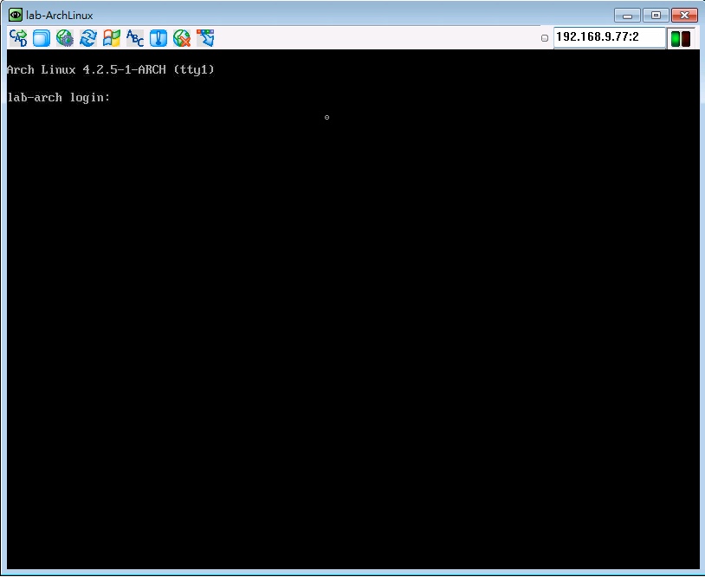Screen dimensions: 705x577
Task: Toggle fullscreen mode for the viewer
Action: tap(42, 38)
